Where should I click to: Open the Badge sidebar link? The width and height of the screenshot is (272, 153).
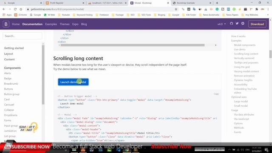8,78
